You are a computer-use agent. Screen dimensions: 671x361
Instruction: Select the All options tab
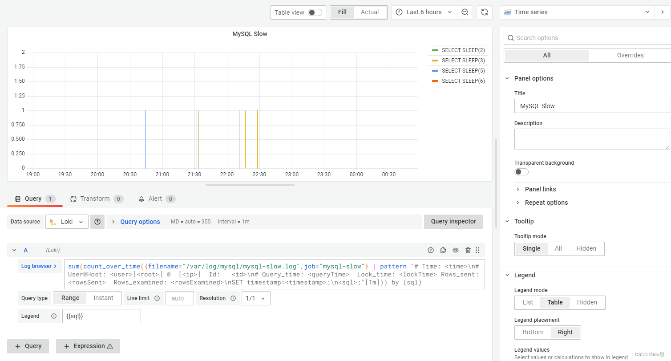[547, 55]
